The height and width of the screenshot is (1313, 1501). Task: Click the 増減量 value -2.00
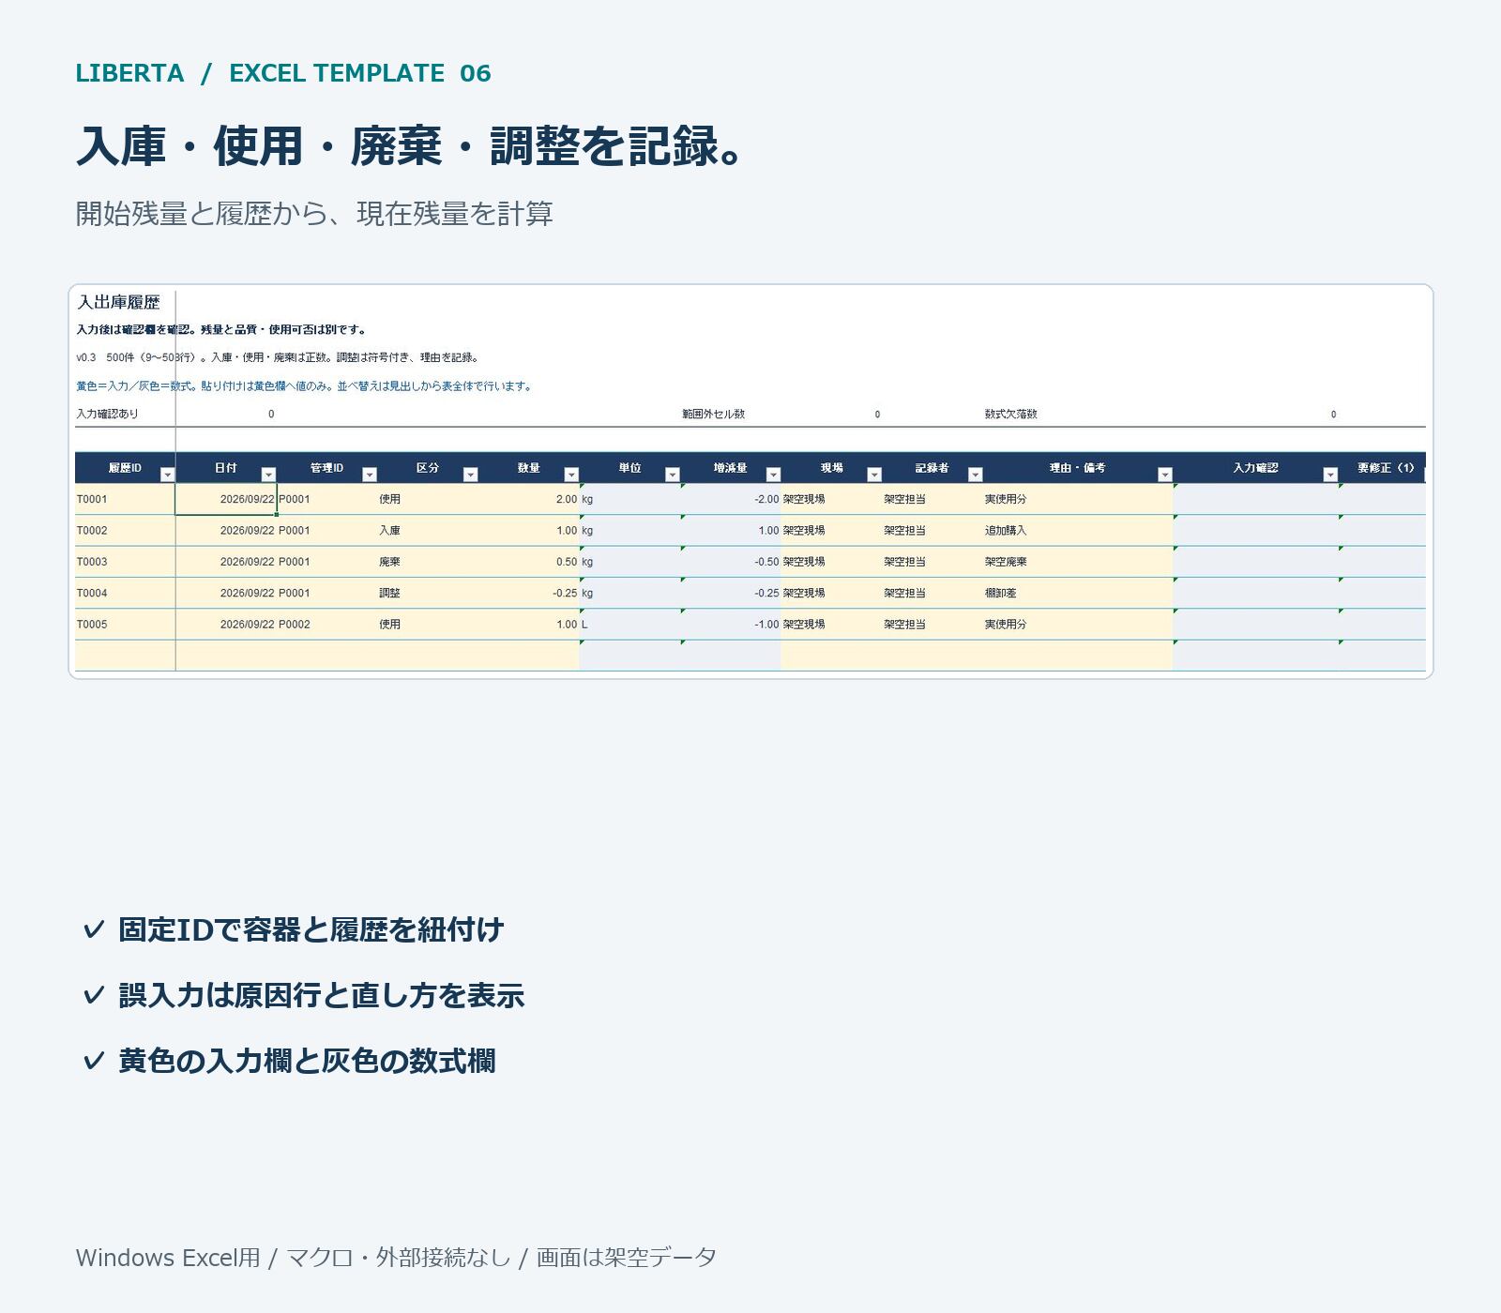(x=731, y=499)
